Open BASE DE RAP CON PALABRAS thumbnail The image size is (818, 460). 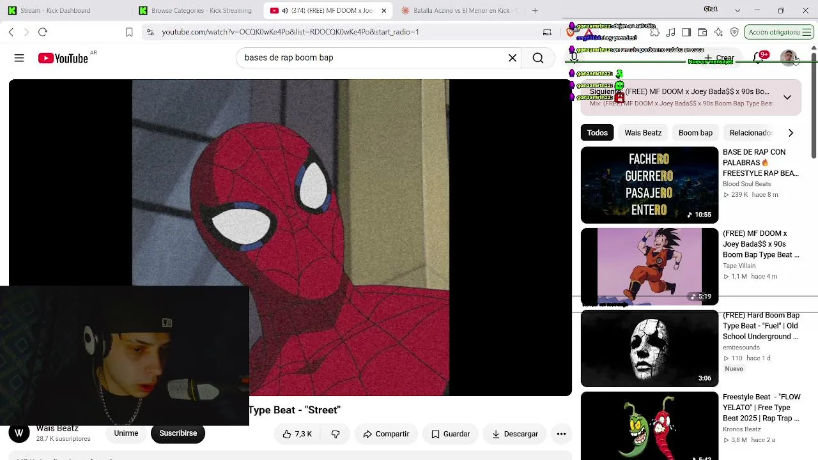tap(649, 185)
